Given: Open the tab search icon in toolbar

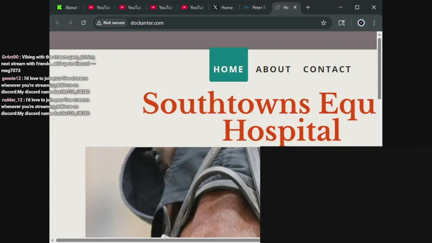Looking at the screenshot, I should (x=342, y=23).
